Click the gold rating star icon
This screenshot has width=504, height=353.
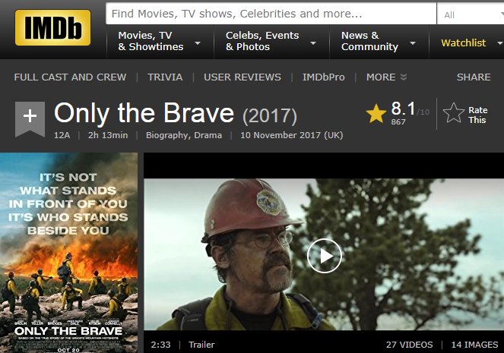point(376,113)
